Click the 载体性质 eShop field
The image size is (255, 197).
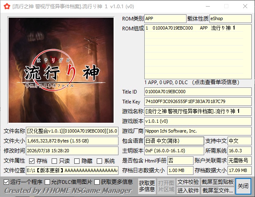pyautogui.click(x=230, y=18)
